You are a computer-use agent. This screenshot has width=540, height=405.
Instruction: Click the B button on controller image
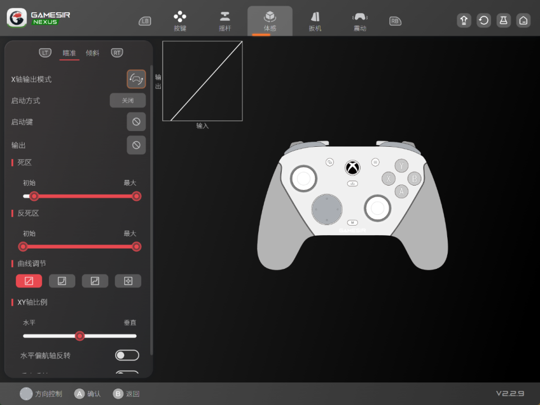(415, 179)
